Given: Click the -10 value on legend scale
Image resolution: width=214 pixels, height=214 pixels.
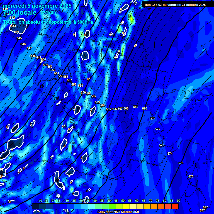Looking at the screenshot, I should click(x=40, y=201).
